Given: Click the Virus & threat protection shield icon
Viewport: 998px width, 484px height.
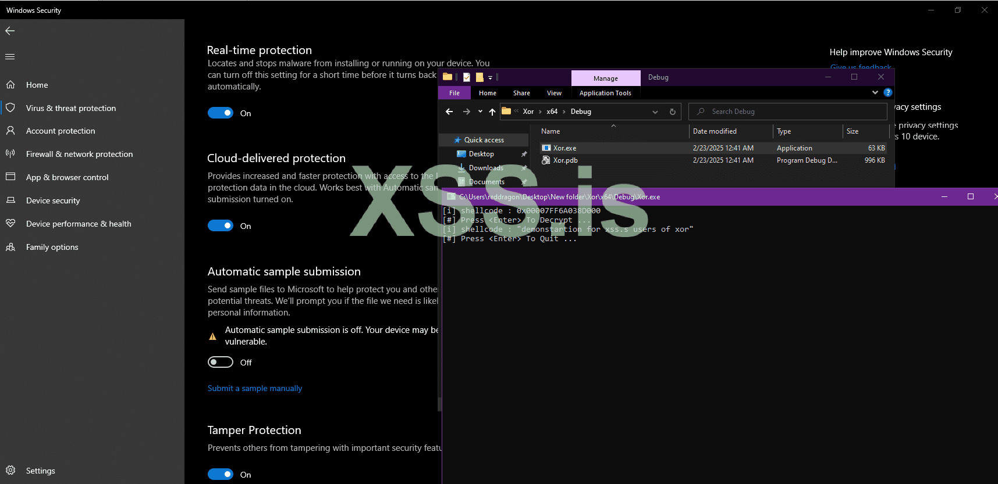Looking at the screenshot, I should click(x=10, y=107).
